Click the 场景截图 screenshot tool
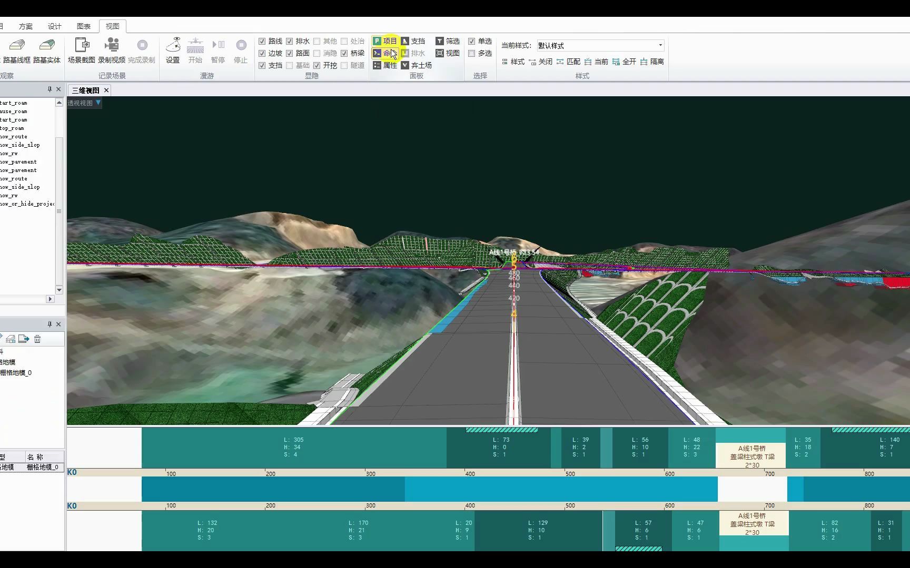 click(82, 50)
